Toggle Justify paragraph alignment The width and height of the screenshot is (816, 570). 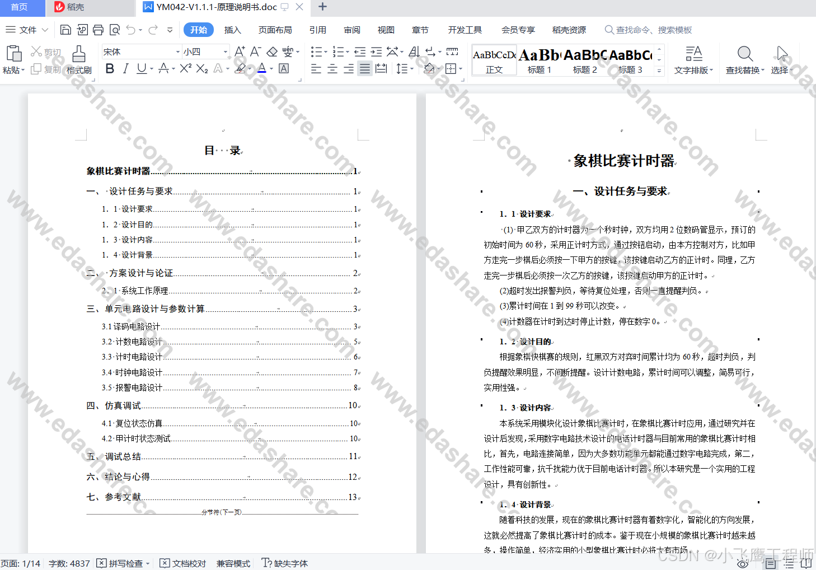pos(365,68)
